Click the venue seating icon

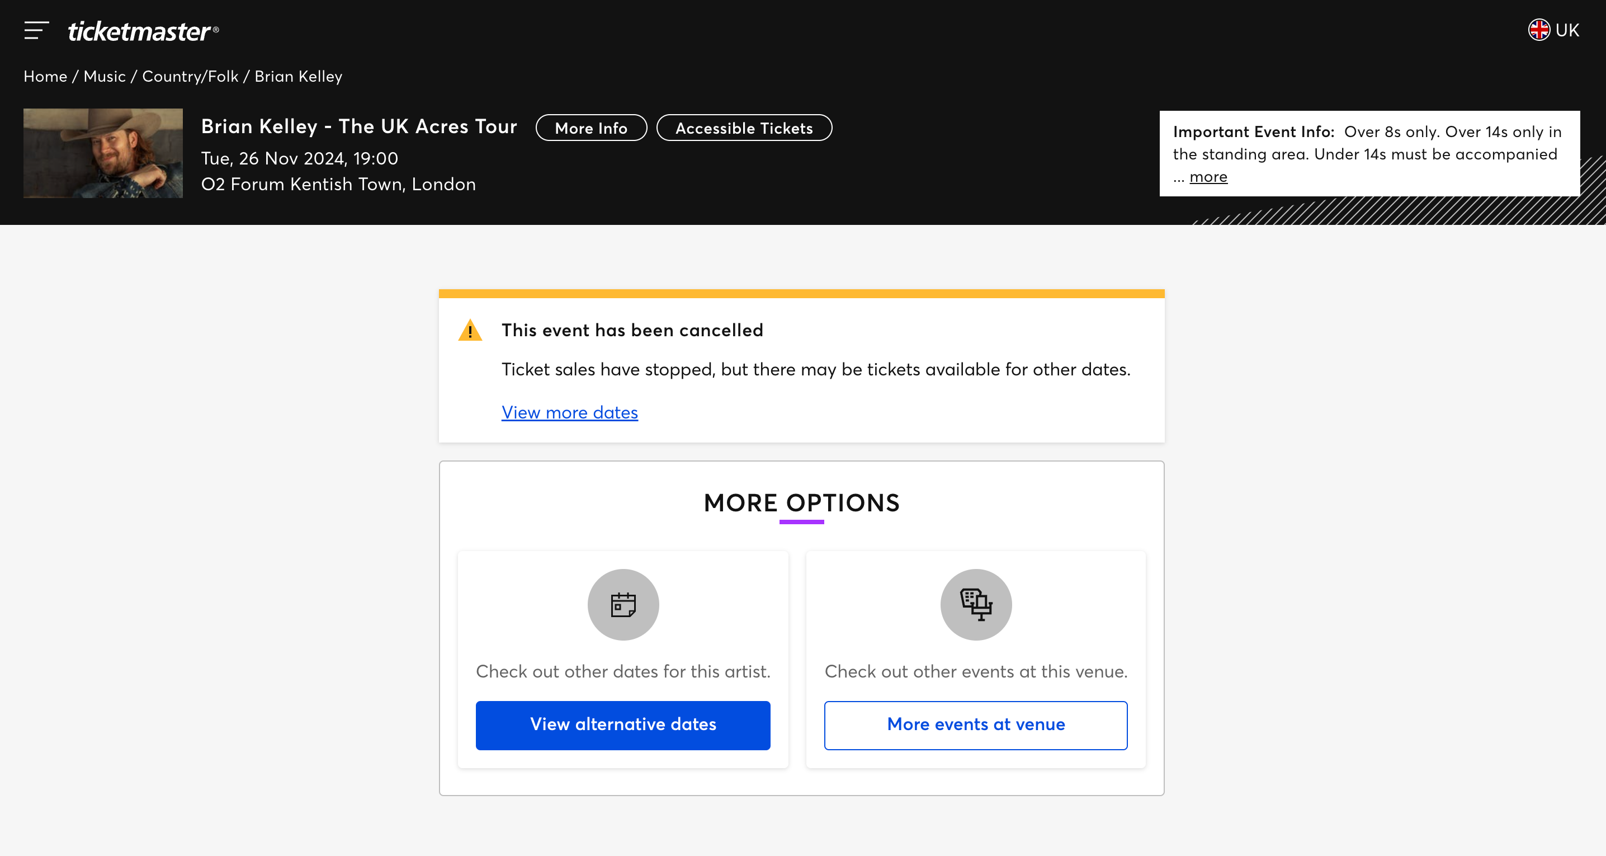(976, 605)
